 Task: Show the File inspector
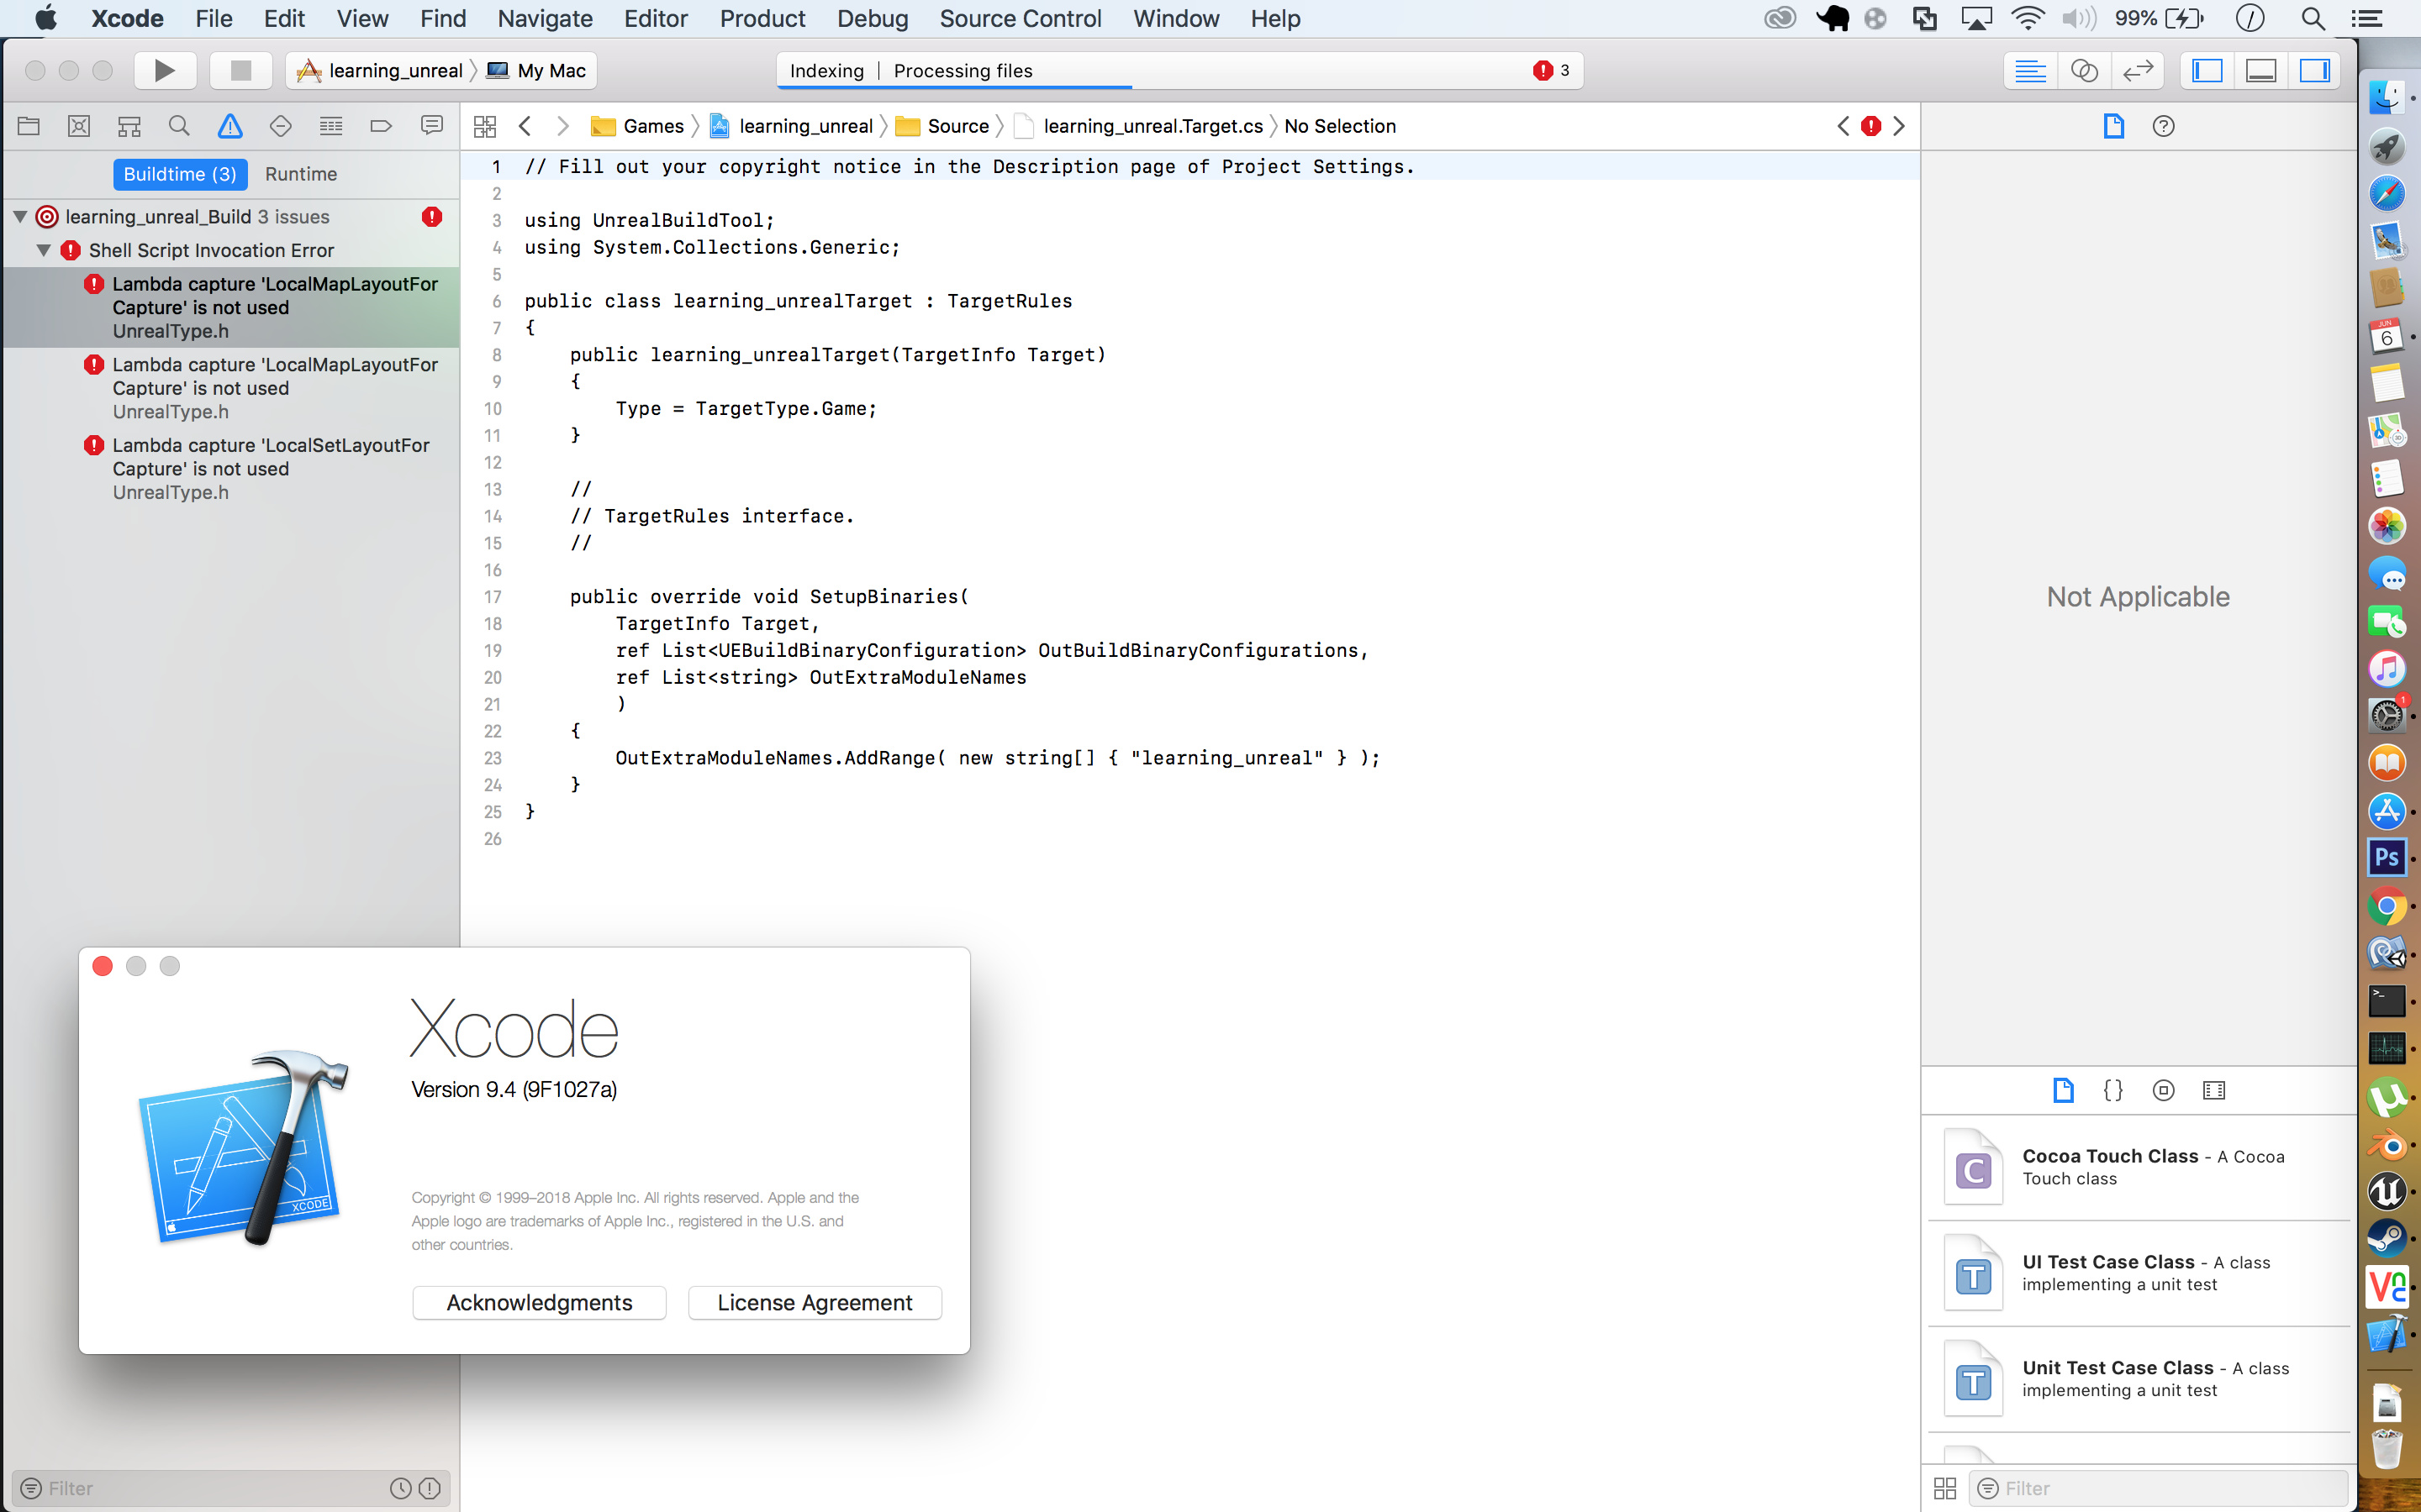coord(2112,126)
